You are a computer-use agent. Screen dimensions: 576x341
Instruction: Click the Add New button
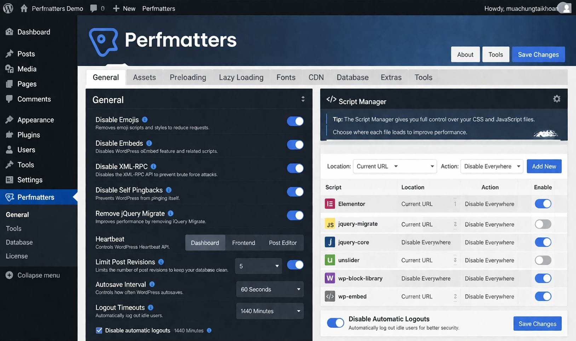[544, 166]
